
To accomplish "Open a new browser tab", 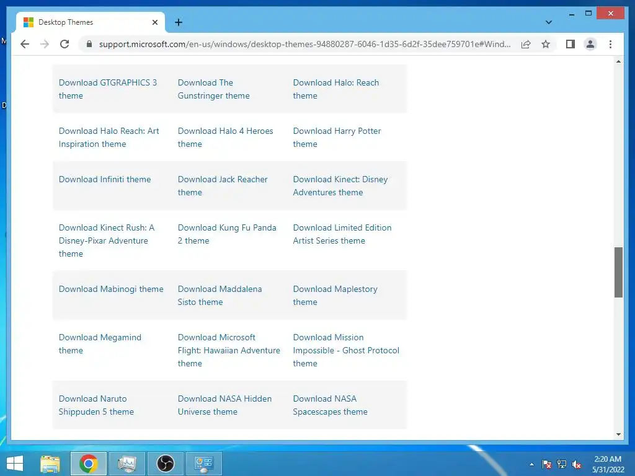I will click(179, 22).
